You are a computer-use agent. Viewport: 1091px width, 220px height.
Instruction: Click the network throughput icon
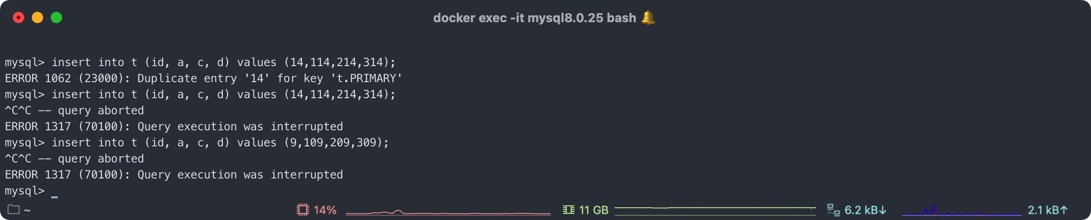coord(833,210)
